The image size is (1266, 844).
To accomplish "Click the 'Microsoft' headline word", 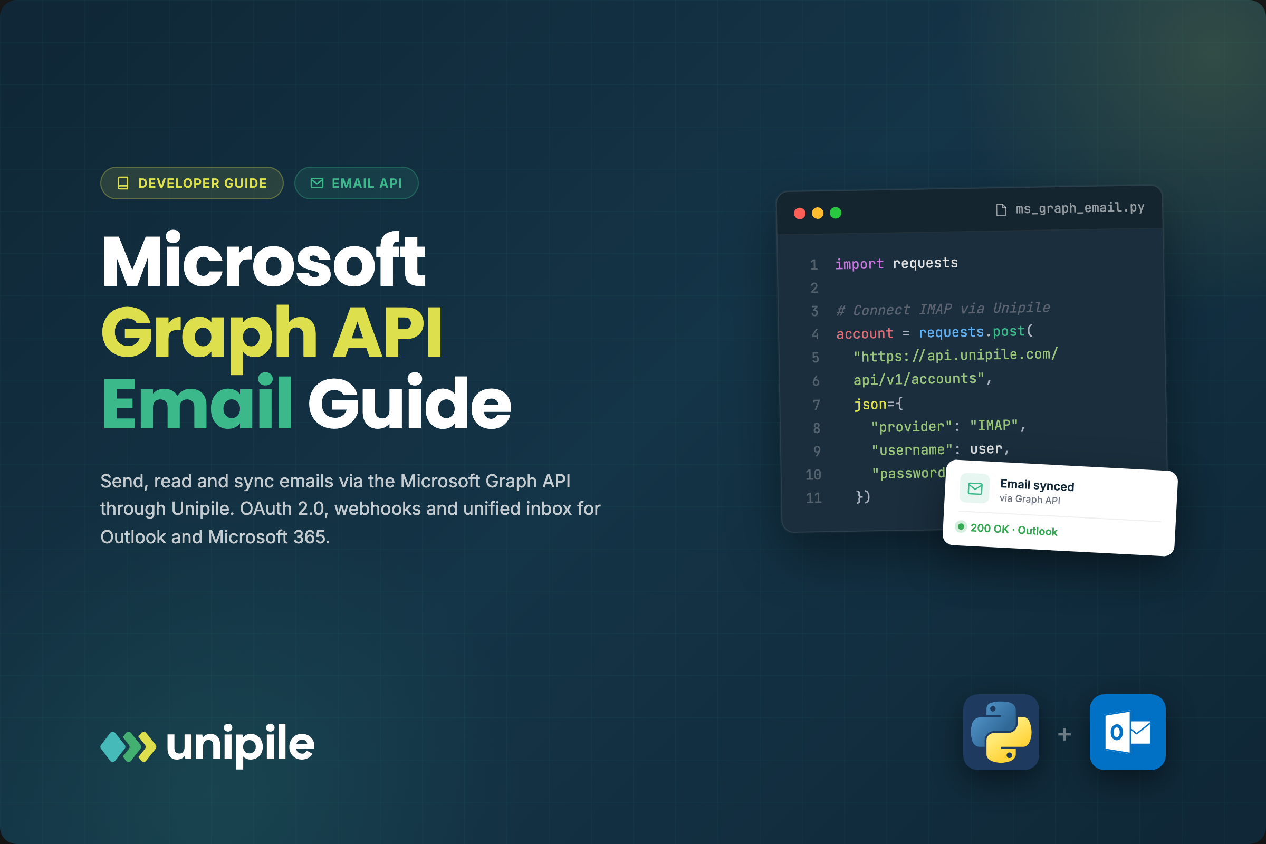I will [x=264, y=260].
